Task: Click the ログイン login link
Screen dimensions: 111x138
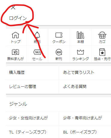Action: pyautogui.click(x=18, y=18)
